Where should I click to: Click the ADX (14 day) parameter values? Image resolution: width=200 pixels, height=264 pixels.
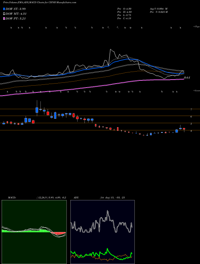pyautogui.click(x=112, y=198)
